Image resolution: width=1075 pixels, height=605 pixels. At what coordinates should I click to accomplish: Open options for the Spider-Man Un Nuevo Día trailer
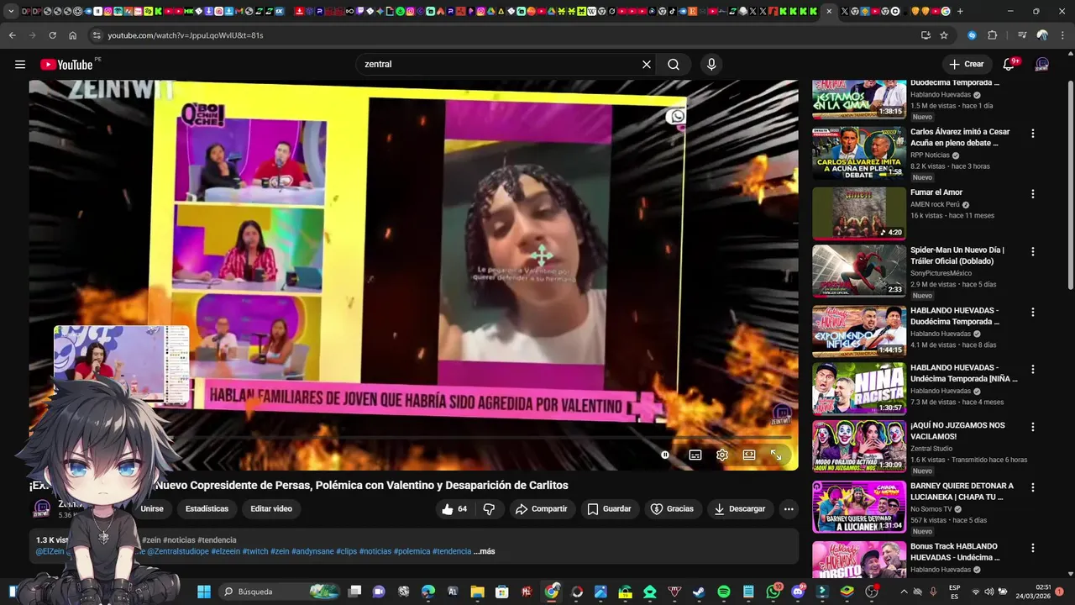click(x=1033, y=251)
